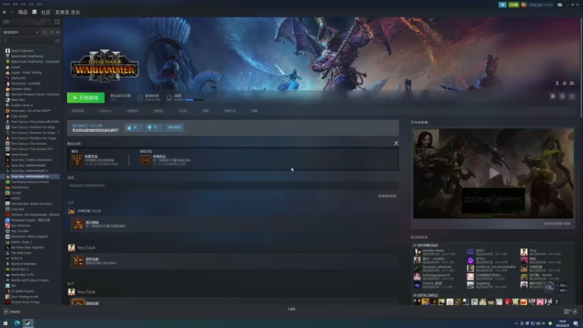
Task: Click the Wallpaper Engine game icon
Action: click(7, 220)
